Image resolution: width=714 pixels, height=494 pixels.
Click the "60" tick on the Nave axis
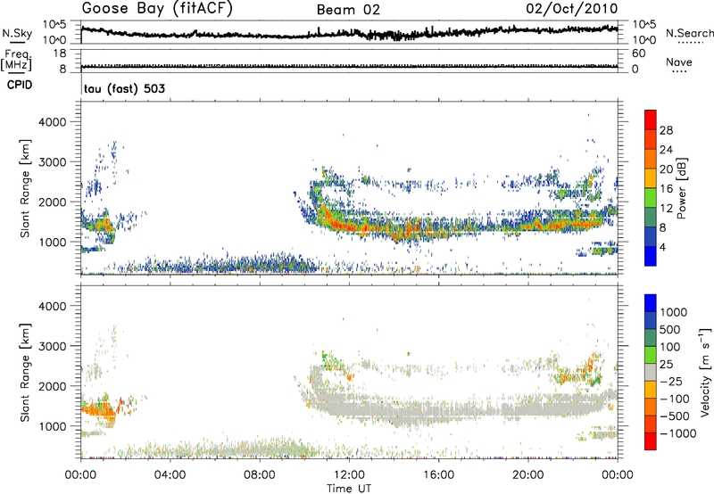point(638,54)
